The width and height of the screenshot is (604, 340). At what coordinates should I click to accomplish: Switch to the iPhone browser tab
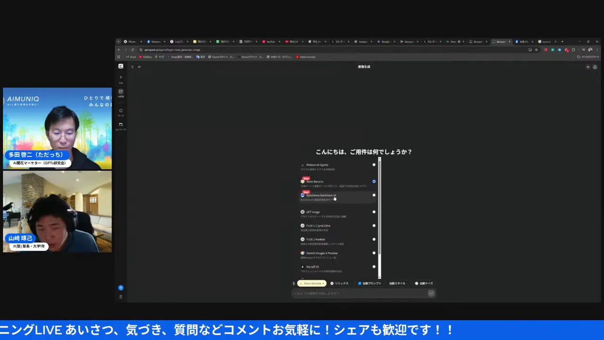click(133, 42)
